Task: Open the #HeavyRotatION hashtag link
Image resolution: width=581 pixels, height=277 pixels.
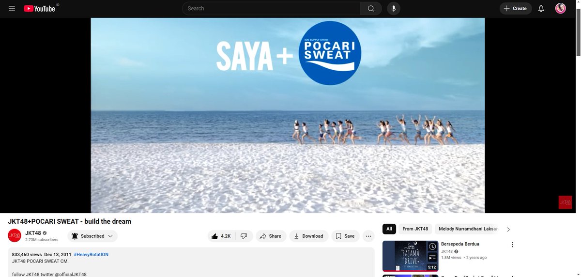Action: 91,254
